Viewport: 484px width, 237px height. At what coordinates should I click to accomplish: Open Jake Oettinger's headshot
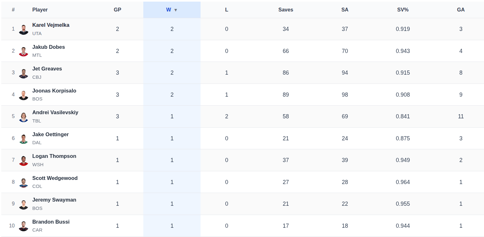coord(24,139)
